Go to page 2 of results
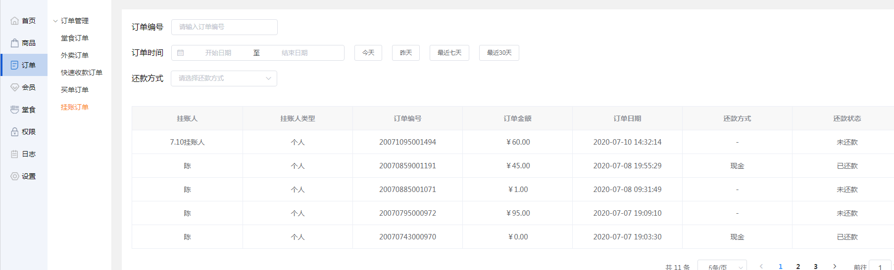The width and height of the screenshot is (894, 270). 798,267
